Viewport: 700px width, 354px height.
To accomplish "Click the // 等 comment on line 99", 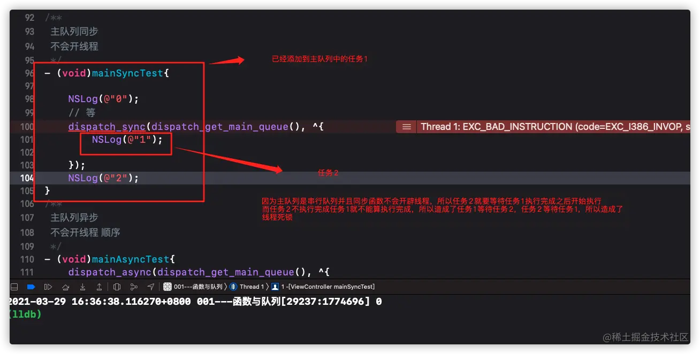I will [x=82, y=113].
